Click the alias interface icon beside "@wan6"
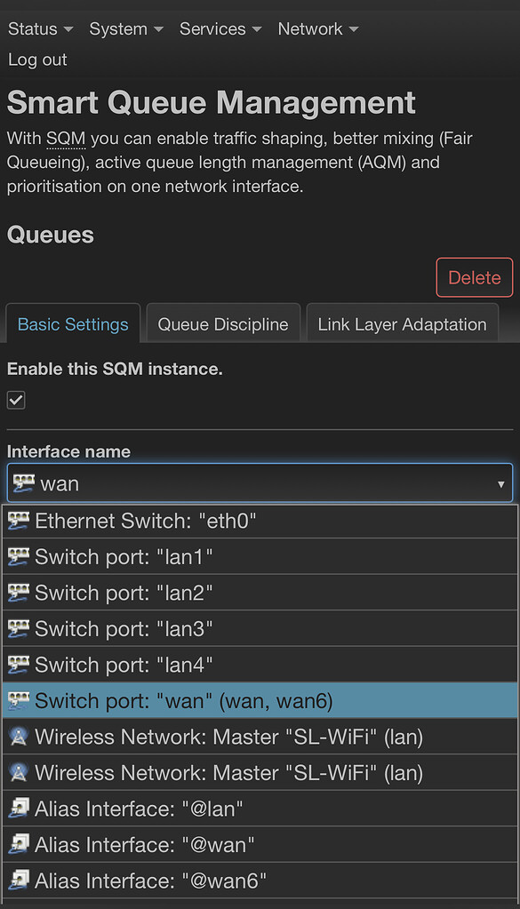The image size is (520, 909). 19,881
